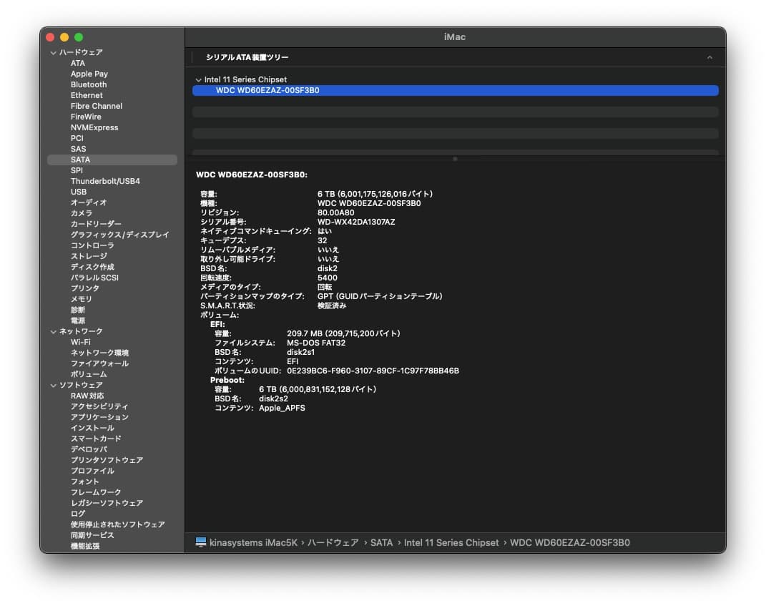Screen dimensions: 766x606
Task: Collapse the ハードウェア sidebar group
Action: pos(53,52)
